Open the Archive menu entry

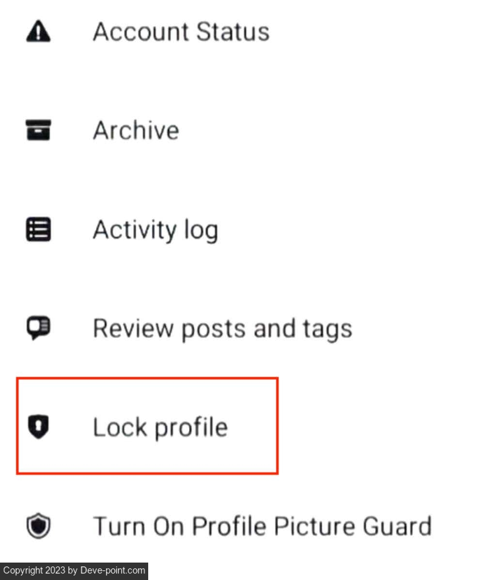pos(136,131)
